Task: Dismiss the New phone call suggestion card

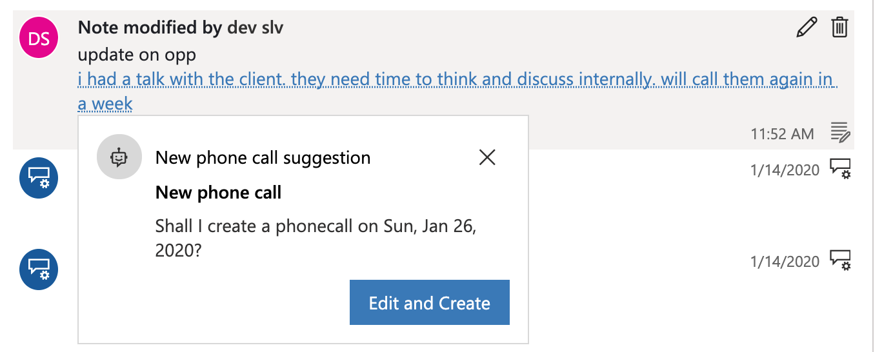Action: click(x=487, y=157)
